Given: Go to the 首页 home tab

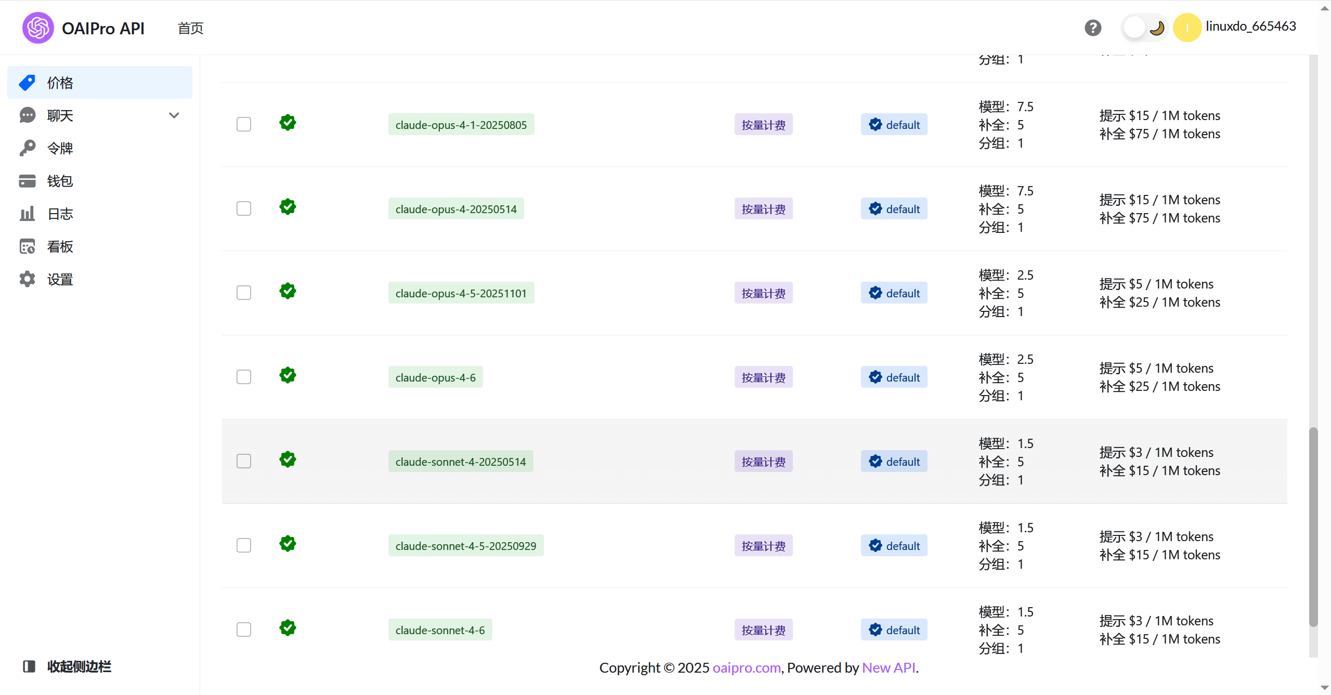Looking at the screenshot, I should (191, 28).
